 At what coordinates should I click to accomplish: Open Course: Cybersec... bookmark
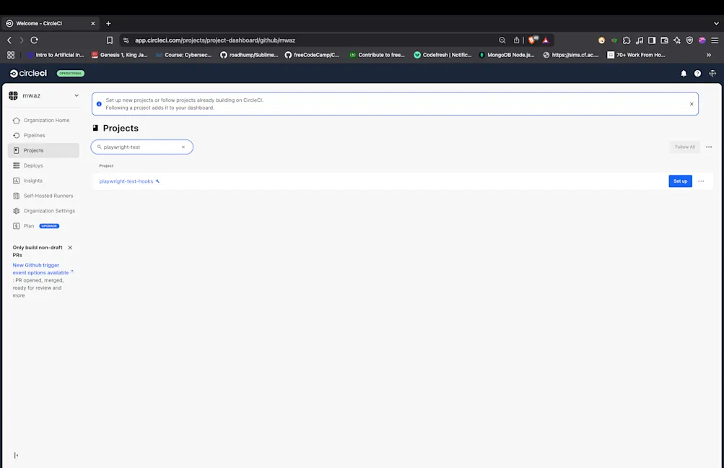tap(184, 55)
